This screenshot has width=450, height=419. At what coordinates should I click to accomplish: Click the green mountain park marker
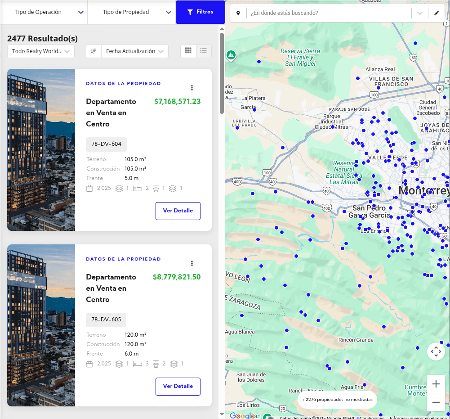(231, 55)
